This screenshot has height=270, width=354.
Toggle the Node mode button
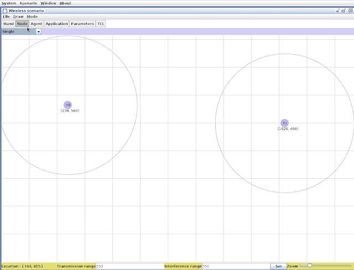pyautogui.click(x=22, y=24)
